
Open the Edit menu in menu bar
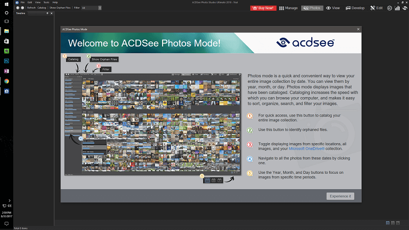pos(30,3)
